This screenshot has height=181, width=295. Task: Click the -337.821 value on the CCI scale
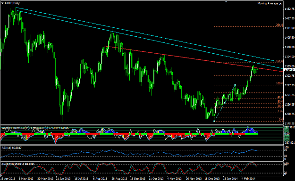[289, 143]
